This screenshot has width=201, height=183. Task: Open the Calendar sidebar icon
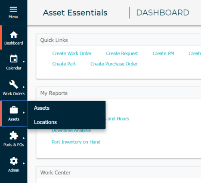(14, 59)
